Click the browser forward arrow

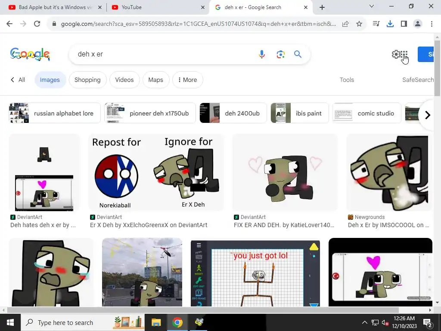pos(23,24)
